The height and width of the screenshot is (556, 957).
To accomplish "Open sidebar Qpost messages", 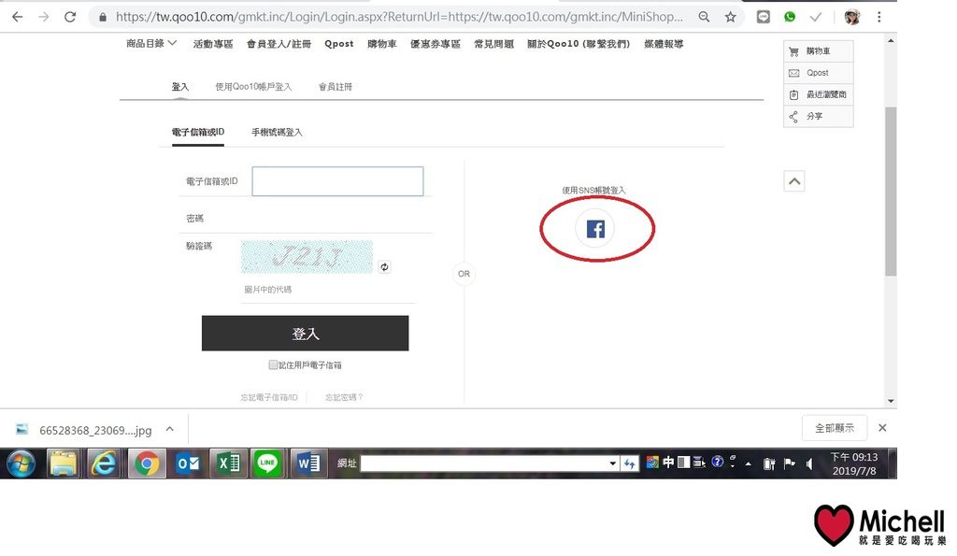I will [x=818, y=73].
